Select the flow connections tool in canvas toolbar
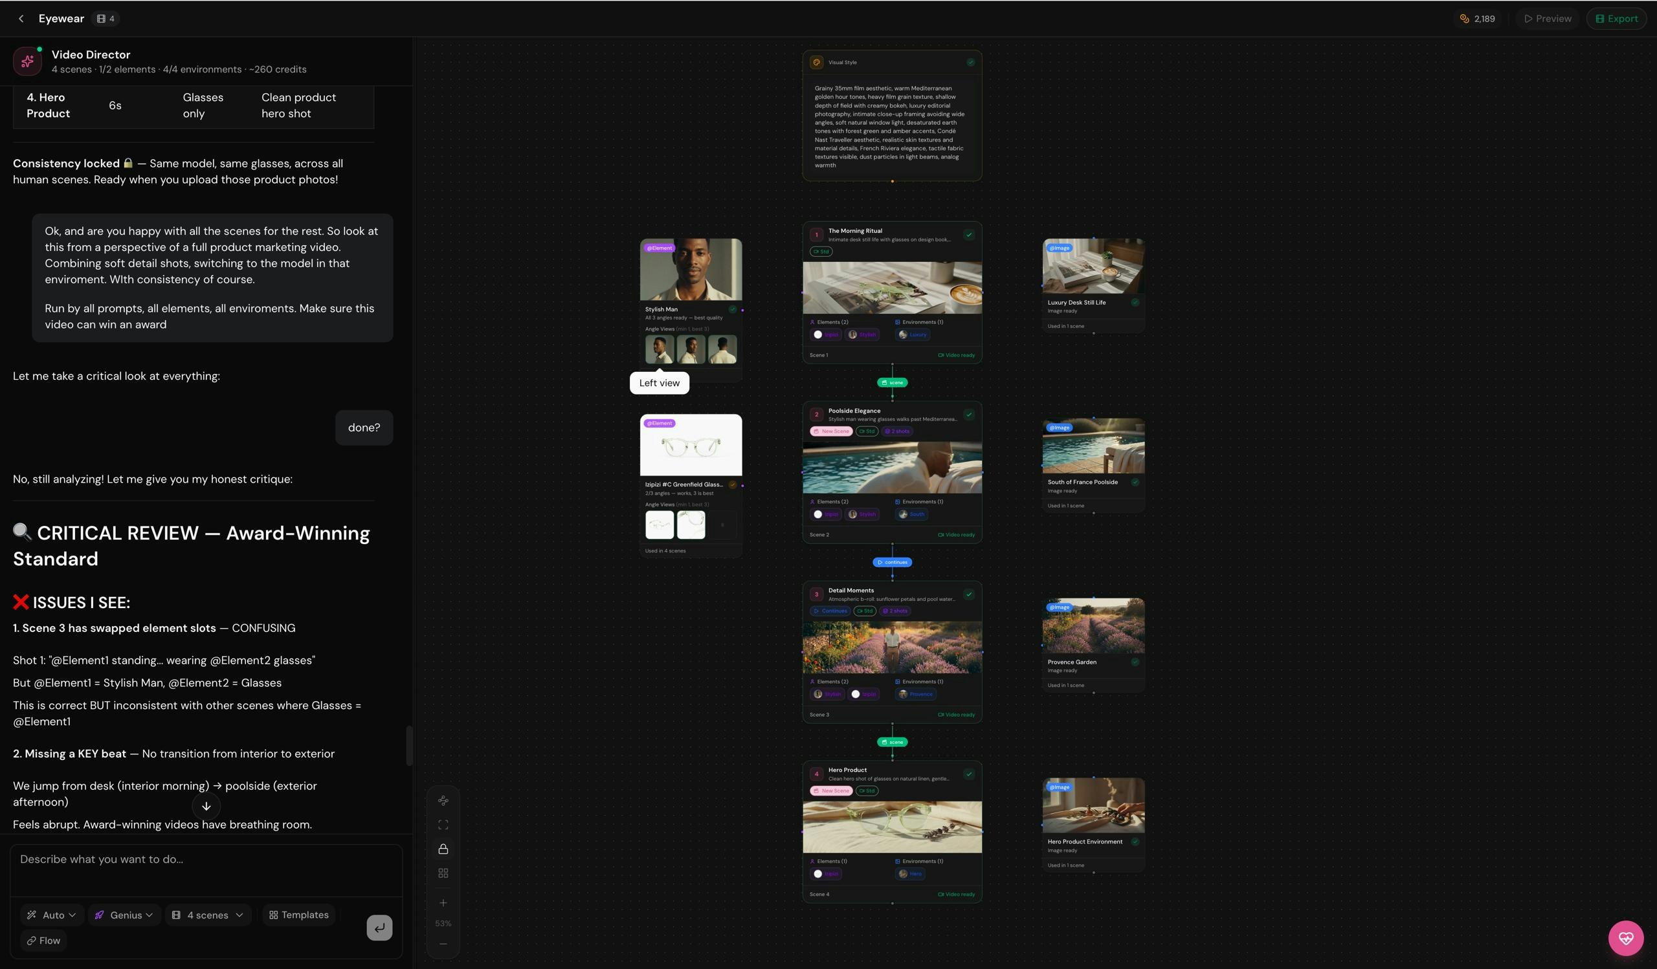This screenshot has width=1657, height=969. (x=443, y=800)
